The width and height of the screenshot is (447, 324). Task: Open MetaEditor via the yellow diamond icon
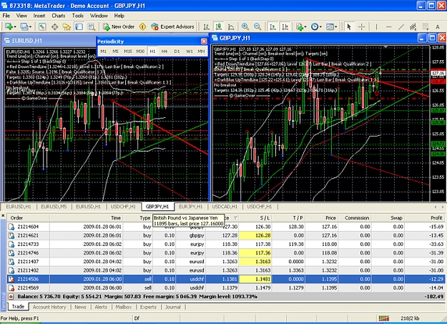coord(142,26)
